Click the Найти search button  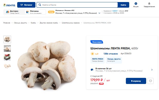click(123, 5)
